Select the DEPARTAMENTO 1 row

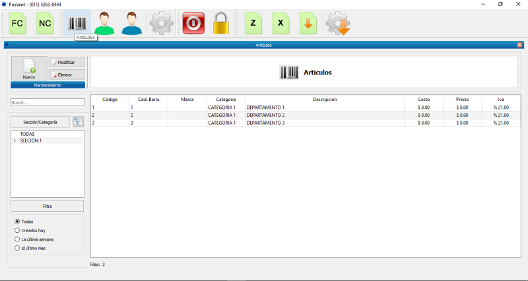click(306, 108)
